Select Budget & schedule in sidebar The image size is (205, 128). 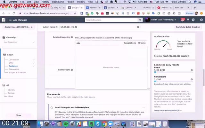pyautogui.click(x=17, y=72)
